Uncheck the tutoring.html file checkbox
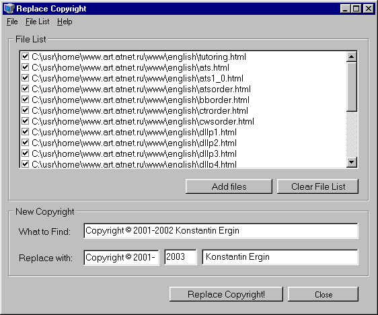This screenshot has width=378, height=315. coord(25,57)
